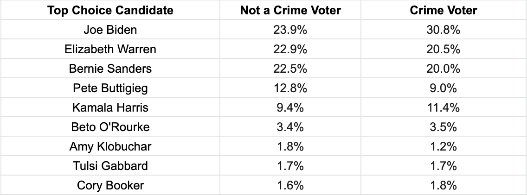
Task: Select Klobuchar's 1.2% Crime Voter cell
Action: tap(443, 146)
